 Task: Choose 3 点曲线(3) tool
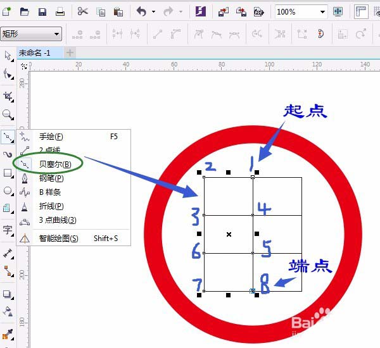pyautogui.click(x=73, y=220)
